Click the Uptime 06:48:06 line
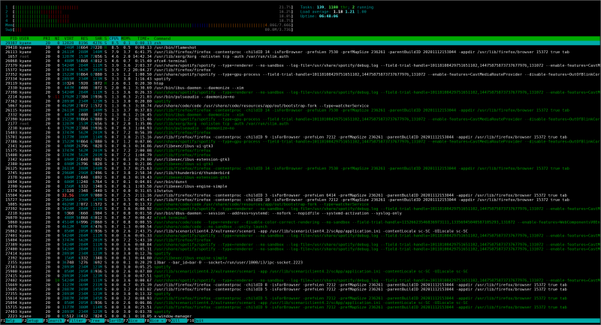This screenshot has width=601, height=325. click(x=319, y=17)
